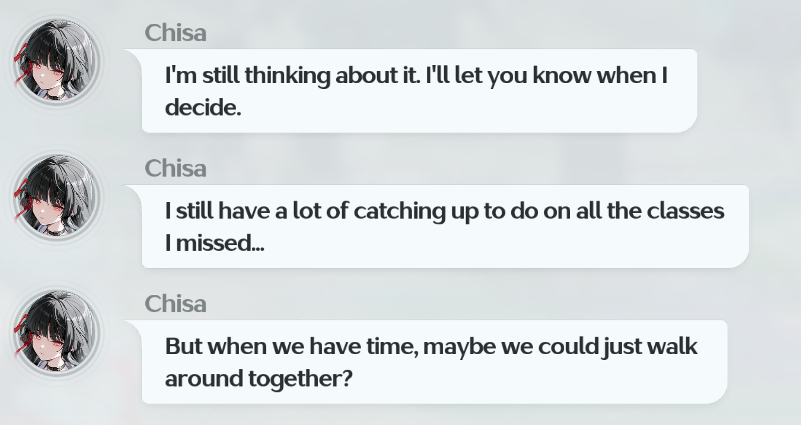Screen dimensions: 801x425
Task: Click the Chisa name above the second message
Action: point(175,169)
